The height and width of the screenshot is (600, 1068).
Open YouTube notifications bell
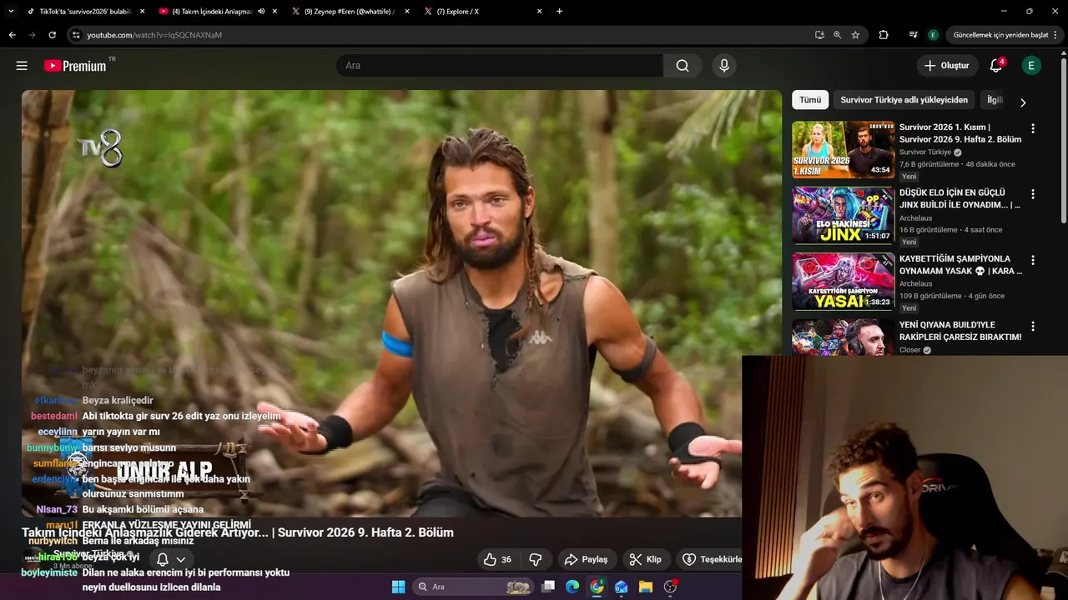pos(995,66)
